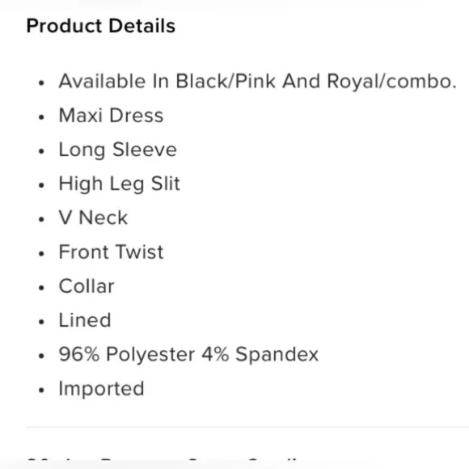This screenshot has height=469, width=469.
Task: Select the 96% Polyester 4% Spandex line
Action: coord(188,354)
